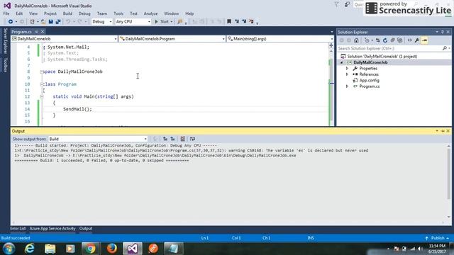Open the DailyMailCroneJob.Program type dropdown
Screen dimensions: 454x255
(x=172, y=39)
